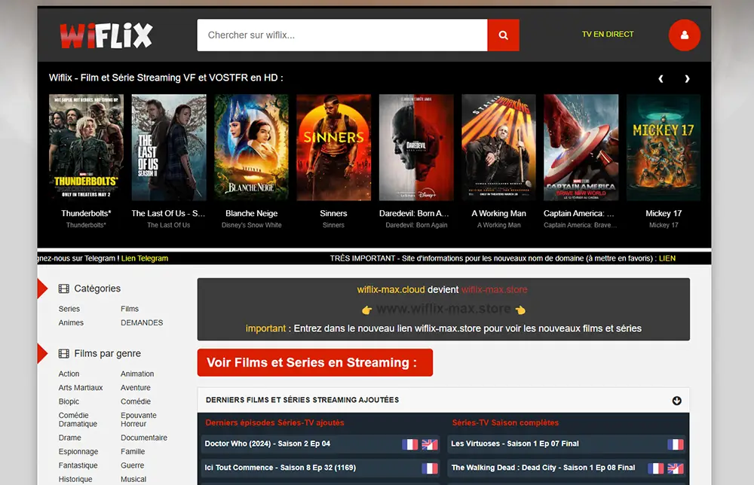
Task: Open Animes category
Action: point(71,322)
